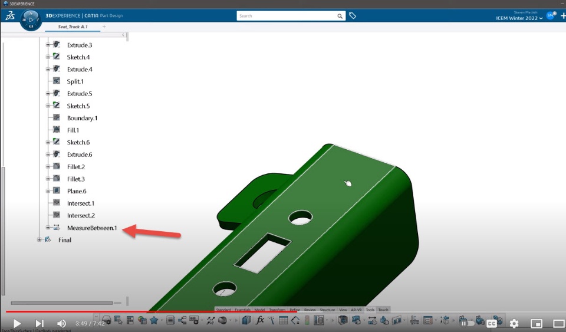Mute the video volume speaker
Viewport: 566px width, 332px height.
pyautogui.click(x=61, y=323)
